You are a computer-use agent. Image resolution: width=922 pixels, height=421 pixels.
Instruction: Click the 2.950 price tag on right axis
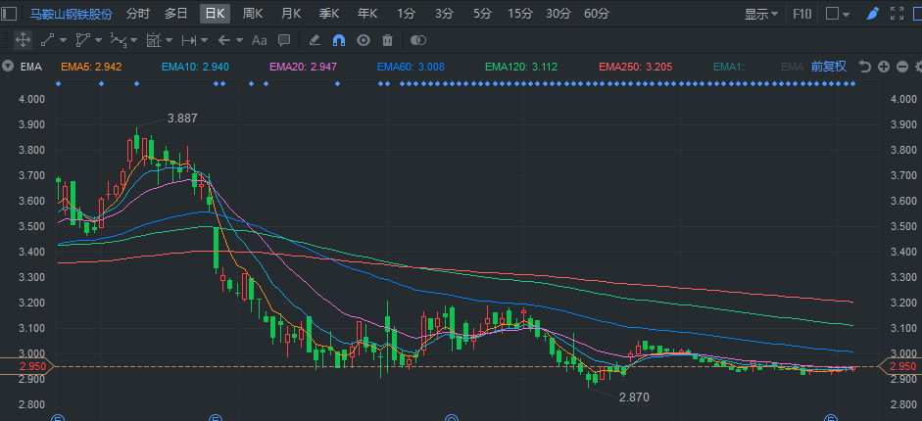(900, 366)
